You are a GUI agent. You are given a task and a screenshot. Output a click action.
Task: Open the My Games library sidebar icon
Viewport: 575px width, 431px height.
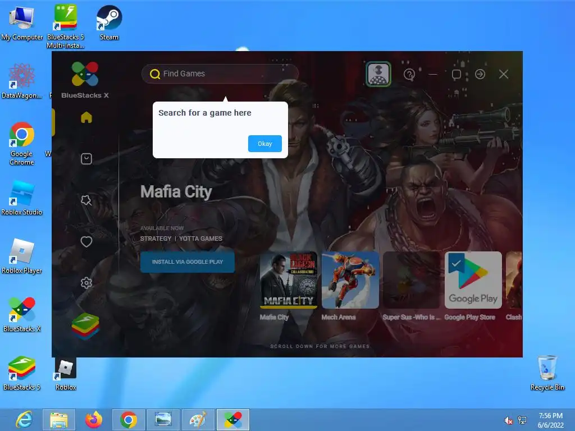click(86, 159)
